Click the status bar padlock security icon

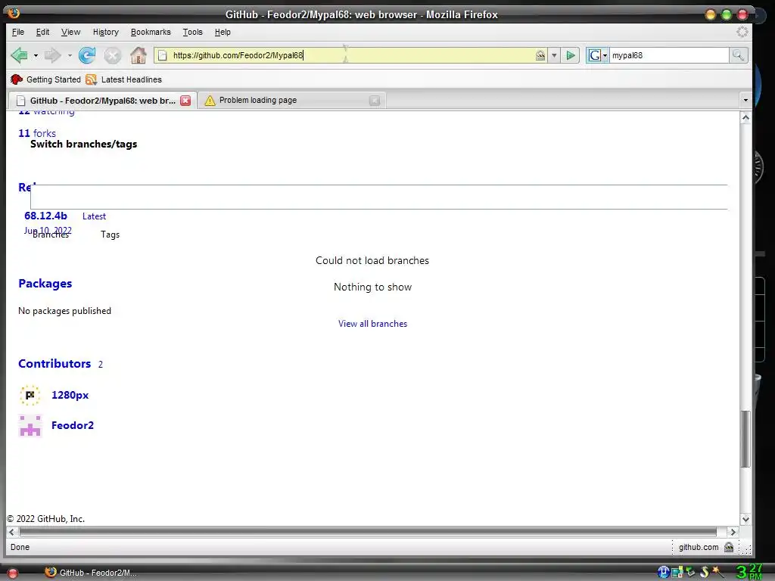[729, 547]
